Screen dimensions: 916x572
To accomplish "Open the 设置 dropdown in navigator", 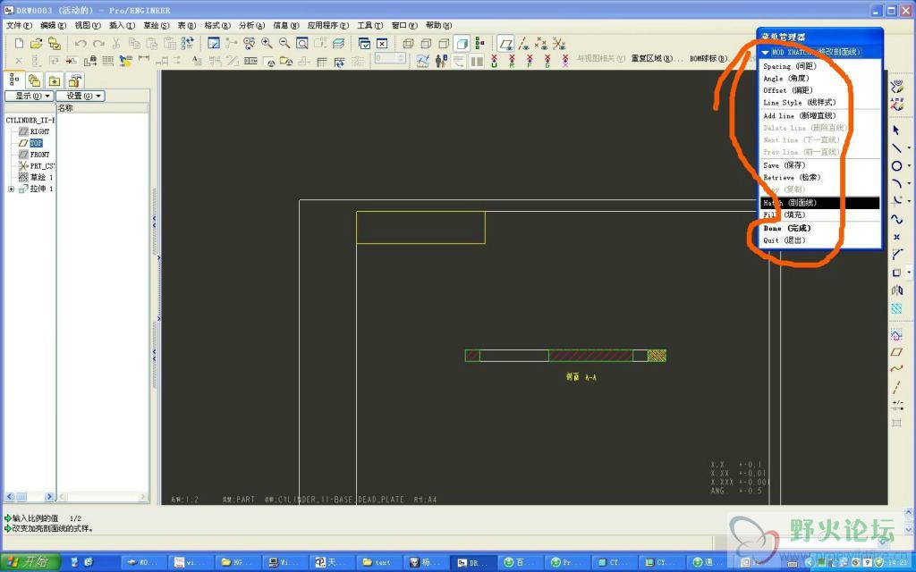I will tap(81, 96).
